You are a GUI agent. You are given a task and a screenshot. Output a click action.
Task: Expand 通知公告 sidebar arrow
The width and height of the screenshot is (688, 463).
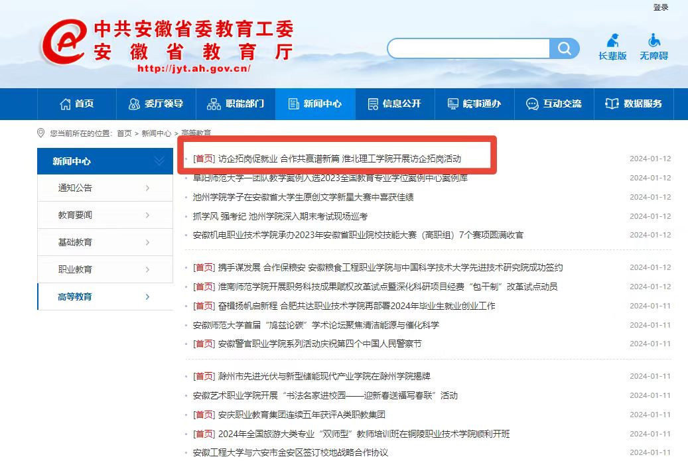pyautogui.click(x=147, y=188)
